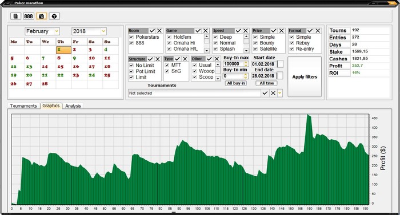Open the year dropdown showing 2018
Viewport: 400px width, 215px height.
coord(103,31)
